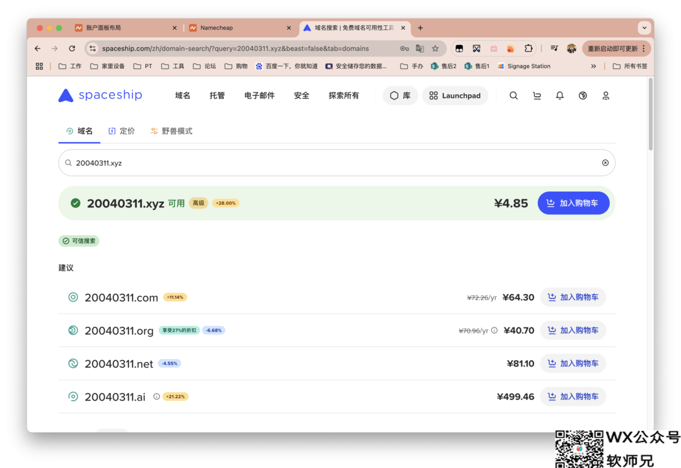Open the media control icon in toolbar

[554, 49]
